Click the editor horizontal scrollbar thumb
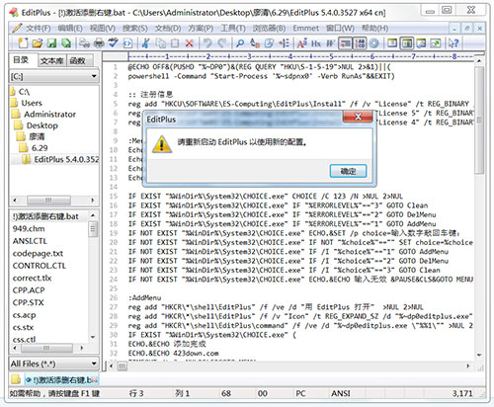Viewport: 494px width, 407px height. [x=123, y=366]
